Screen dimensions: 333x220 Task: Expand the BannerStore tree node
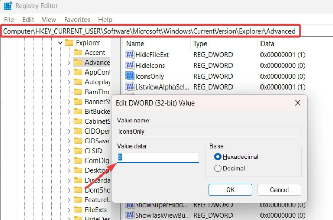(x=69, y=102)
